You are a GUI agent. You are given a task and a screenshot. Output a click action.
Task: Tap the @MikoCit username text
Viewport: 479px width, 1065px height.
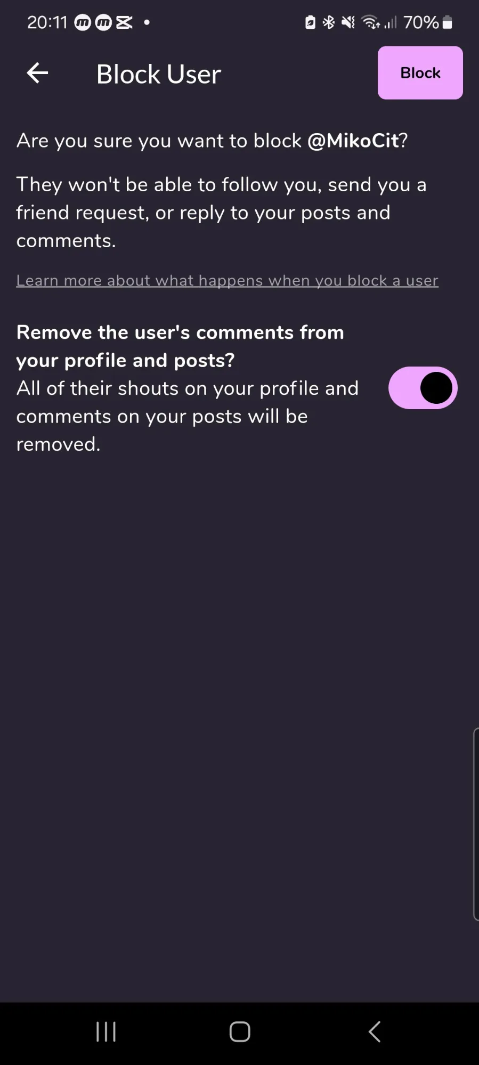(x=353, y=141)
